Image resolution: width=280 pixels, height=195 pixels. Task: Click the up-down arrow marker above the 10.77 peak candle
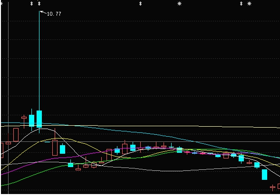[39, 4]
